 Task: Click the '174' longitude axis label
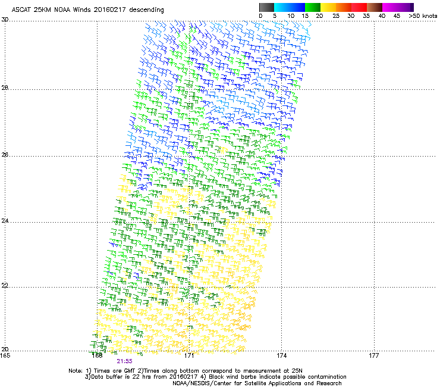click(x=282, y=355)
